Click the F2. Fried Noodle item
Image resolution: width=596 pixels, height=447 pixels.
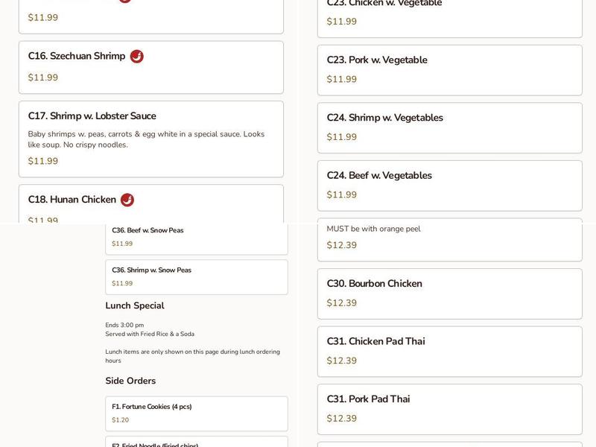click(196, 443)
